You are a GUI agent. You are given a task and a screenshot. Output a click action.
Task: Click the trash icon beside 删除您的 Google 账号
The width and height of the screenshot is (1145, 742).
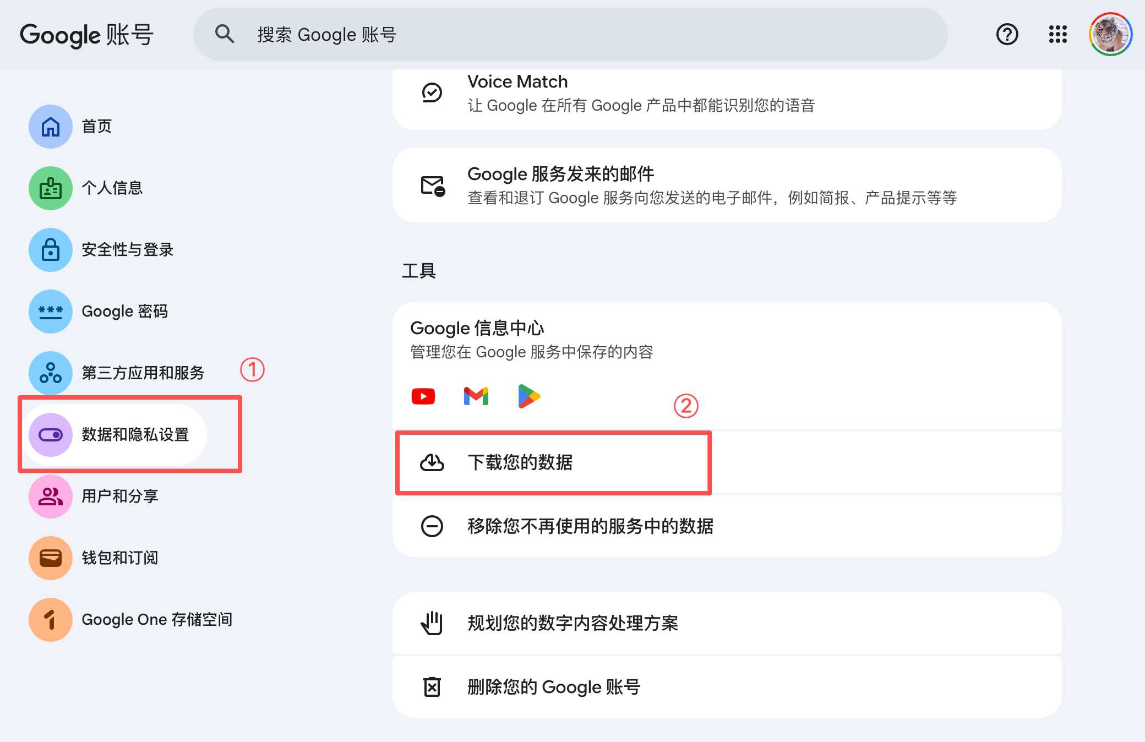pyautogui.click(x=433, y=686)
